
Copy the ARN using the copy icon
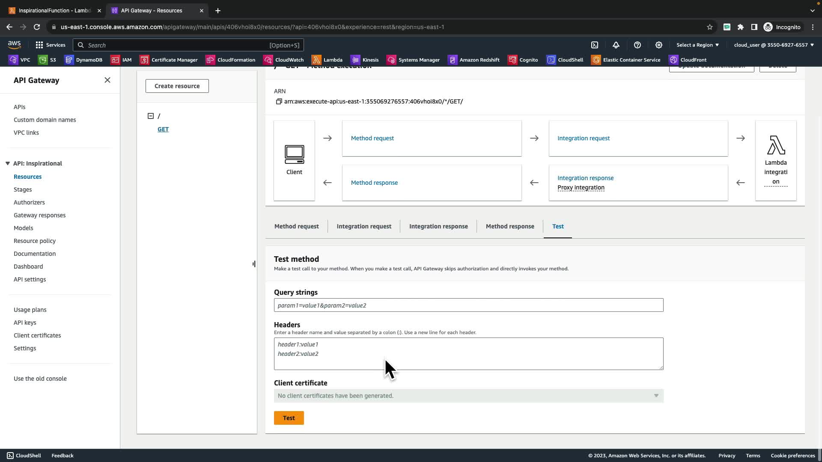(x=279, y=102)
